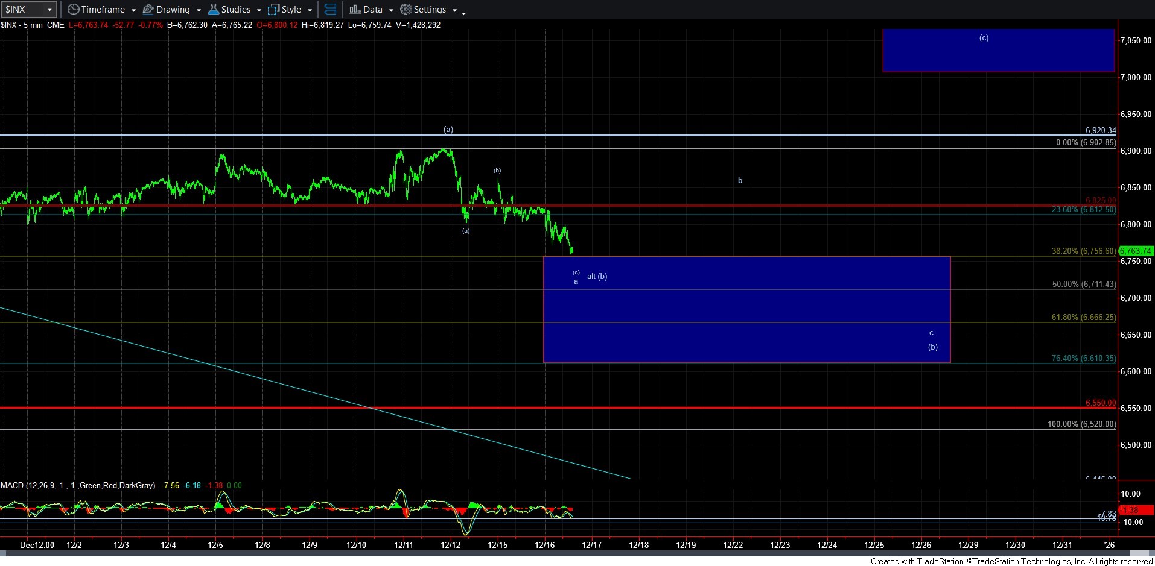The height and width of the screenshot is (566, 1155).
Task: Click the Settings gear icon
Action: (406, 10)
